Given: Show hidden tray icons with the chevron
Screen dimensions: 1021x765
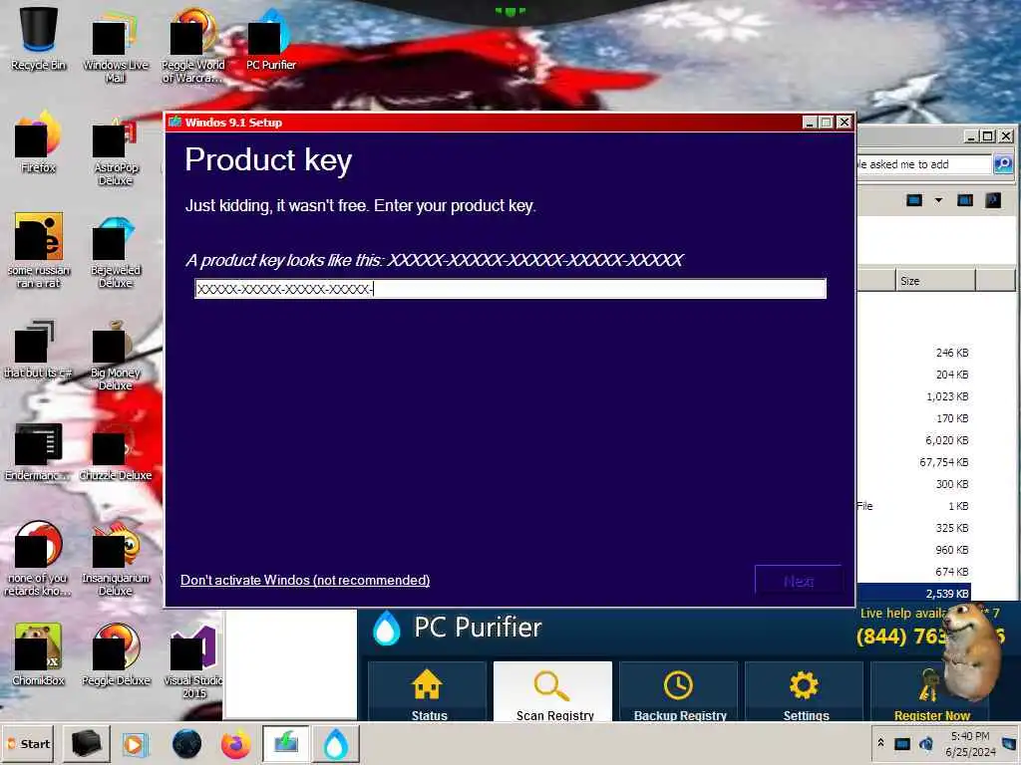Looking at the screenshot, I should coord(881,743).
